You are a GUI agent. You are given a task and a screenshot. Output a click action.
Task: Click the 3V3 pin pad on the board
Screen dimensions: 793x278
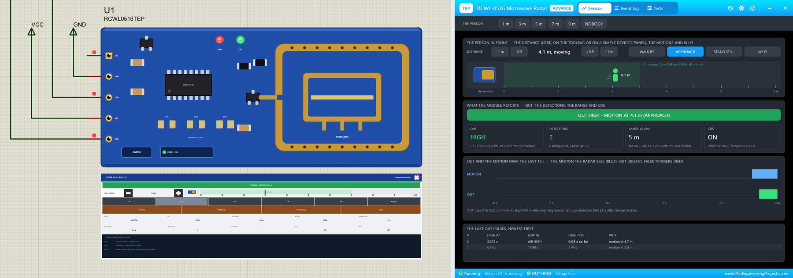109,56
